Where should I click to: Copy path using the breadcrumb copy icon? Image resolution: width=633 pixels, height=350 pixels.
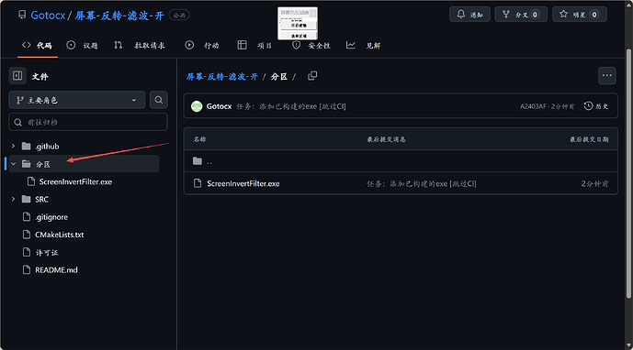[312, 76]
